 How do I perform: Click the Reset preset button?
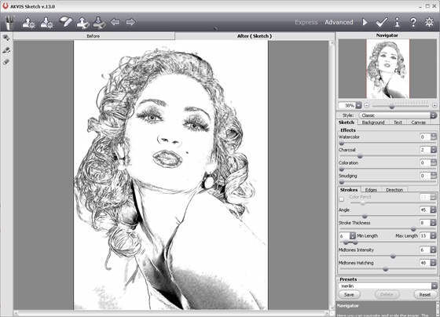425,294
